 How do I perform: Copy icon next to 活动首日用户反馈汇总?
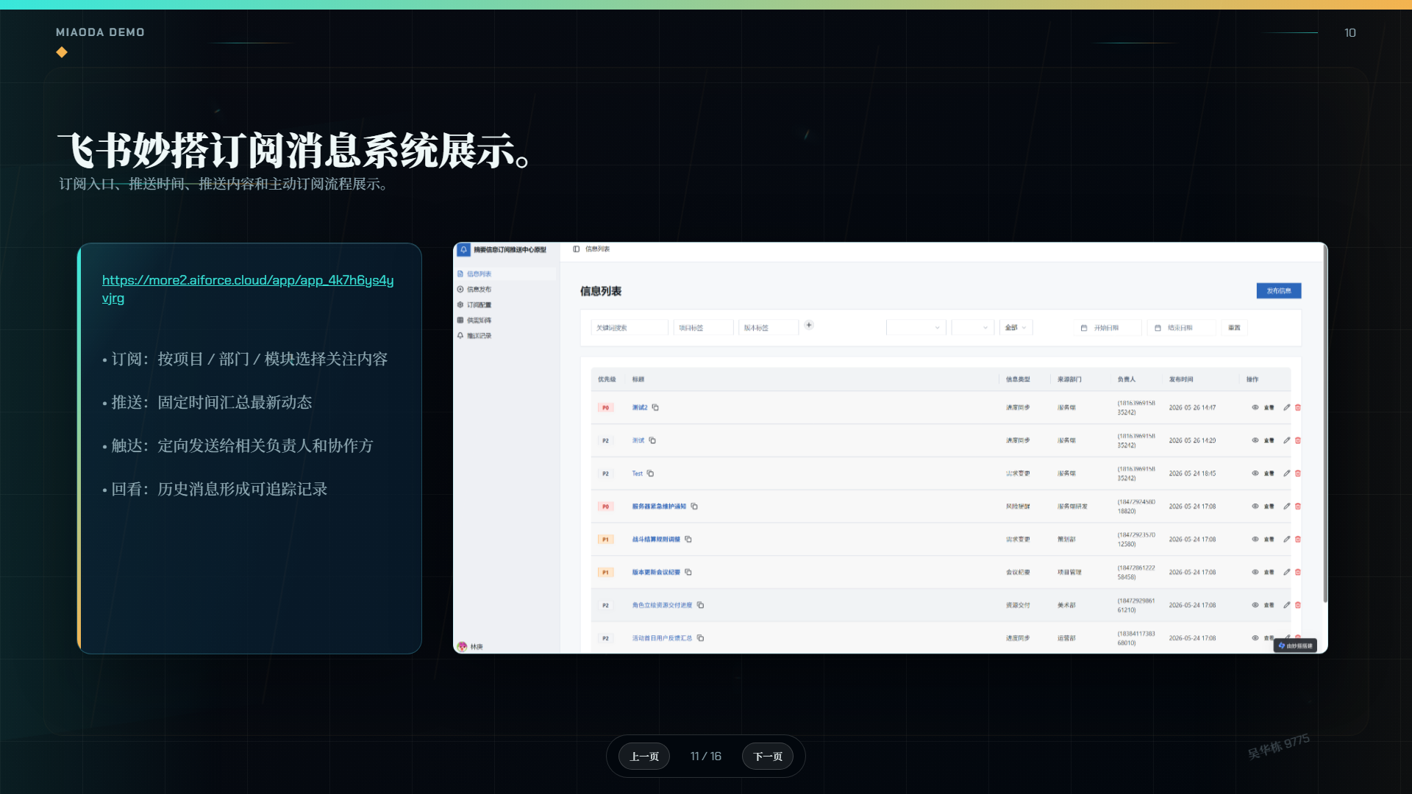tap(700, 638)
